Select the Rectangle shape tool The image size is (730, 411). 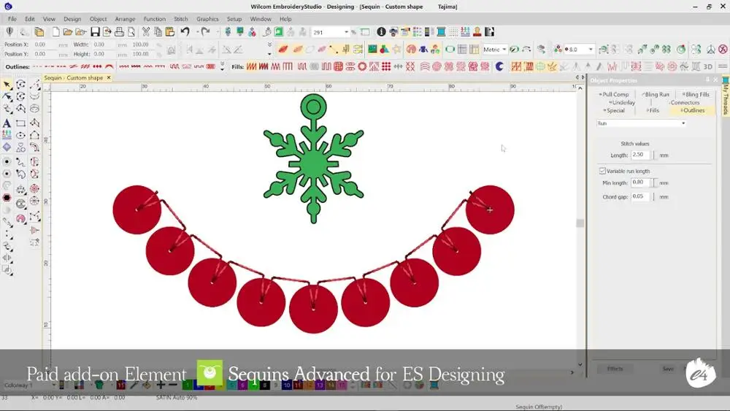20,123
